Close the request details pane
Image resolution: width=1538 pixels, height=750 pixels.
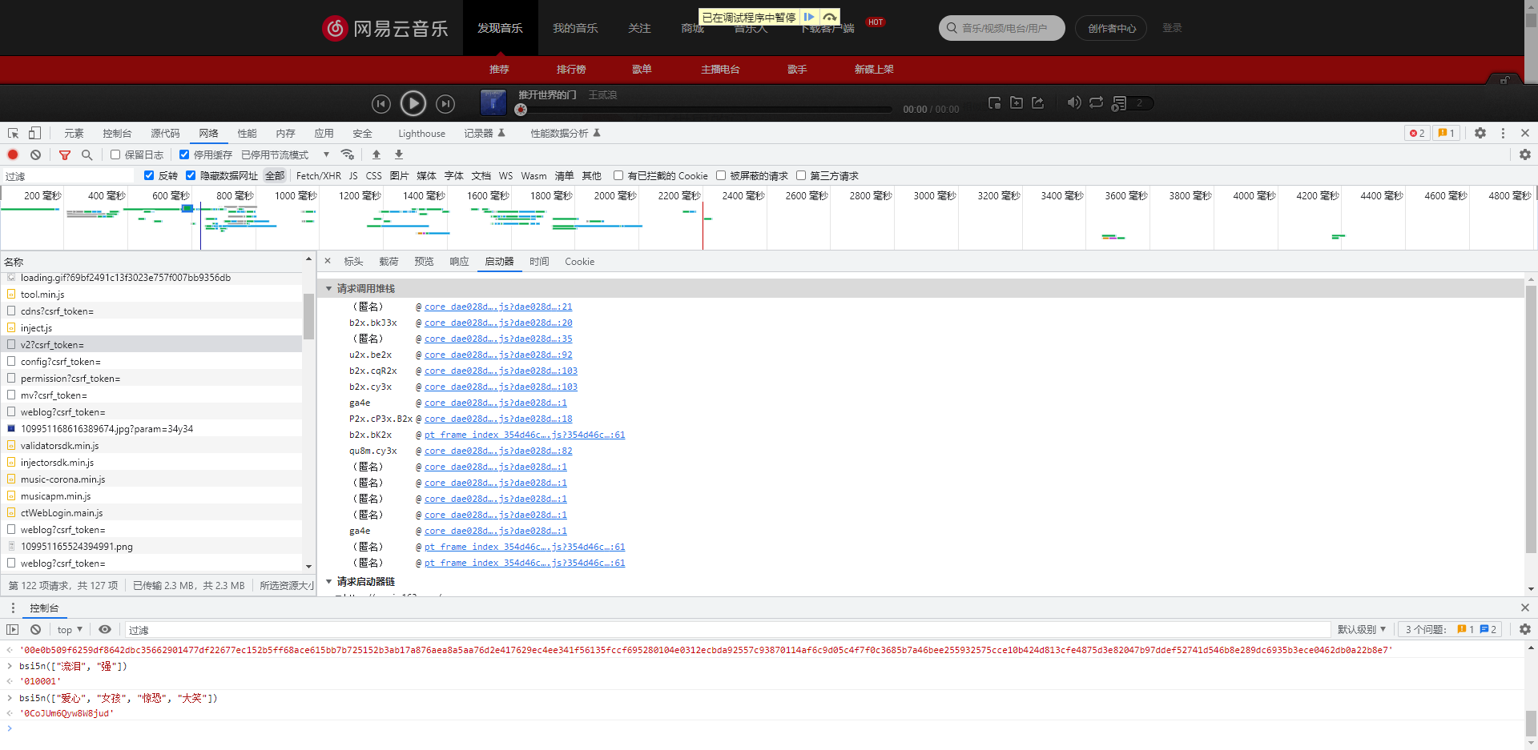pyautogui.click(x=328, y=261)
